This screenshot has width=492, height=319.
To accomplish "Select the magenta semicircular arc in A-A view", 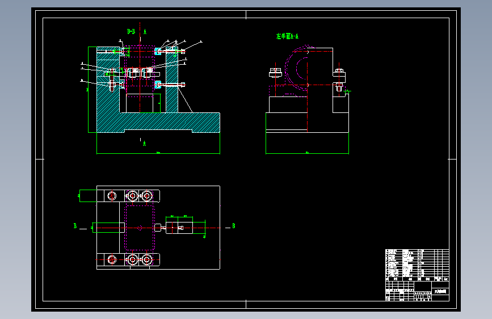I will tap(297, 68).
